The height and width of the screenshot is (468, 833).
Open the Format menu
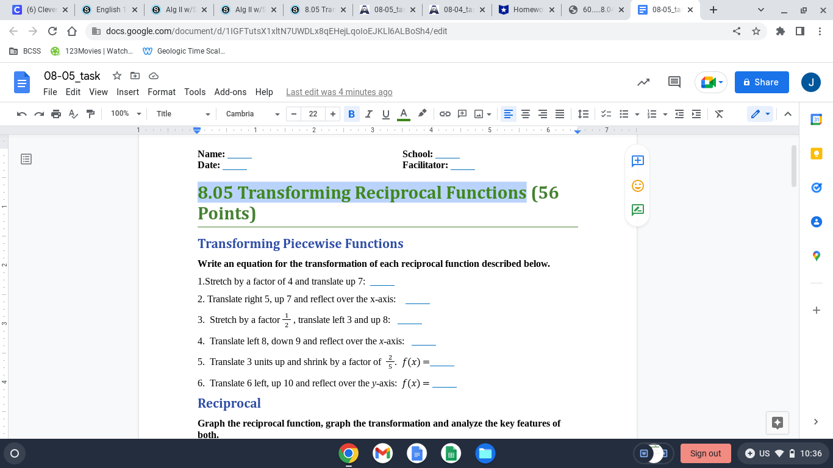(x=161, y=92)
